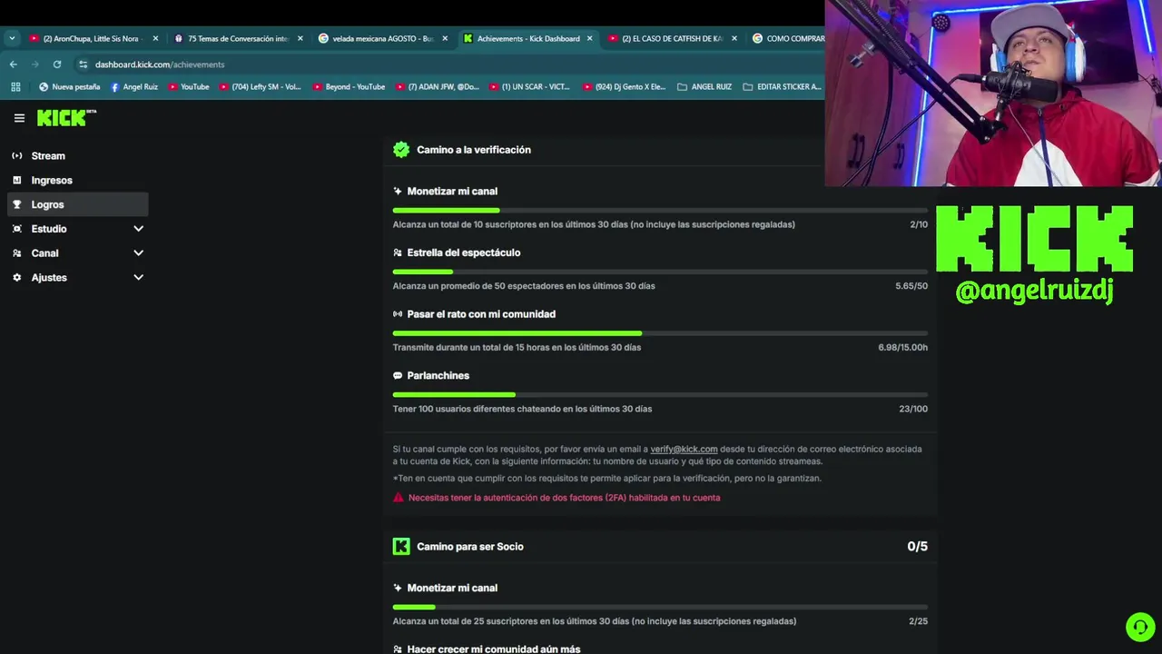1162x654 pixels.
Task: Reload the page with refresh icon
Action: (x=57, y=64)
